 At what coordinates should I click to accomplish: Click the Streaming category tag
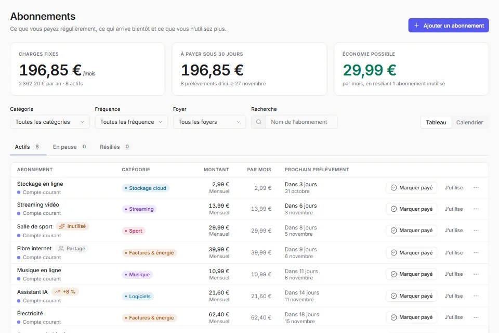[x=139, y=209]
